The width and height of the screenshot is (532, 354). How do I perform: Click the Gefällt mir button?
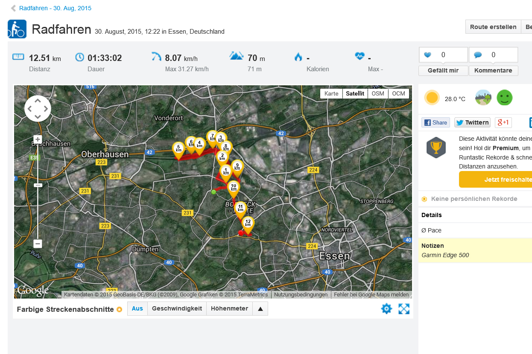click(443, 70)
